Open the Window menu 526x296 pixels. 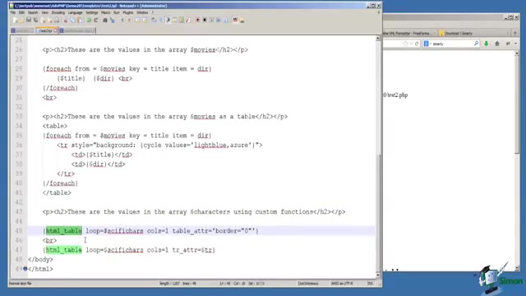click(x=142, y=12)
